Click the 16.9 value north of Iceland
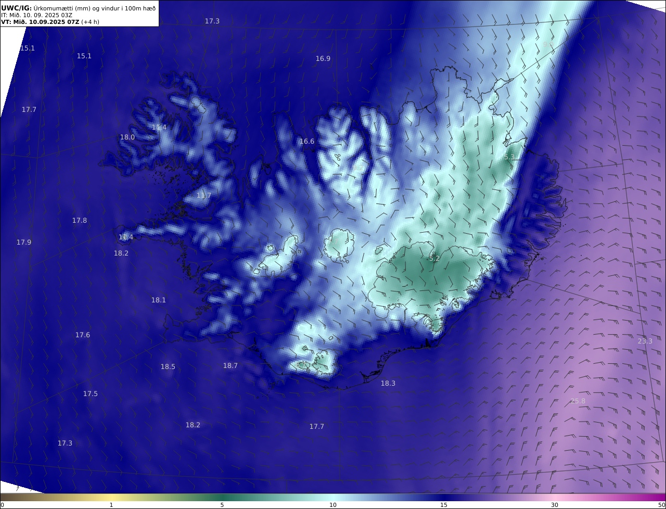 [323, 58]
